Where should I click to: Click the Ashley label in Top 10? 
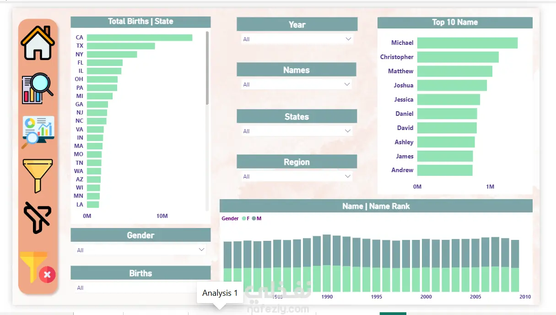pos(404,142)
